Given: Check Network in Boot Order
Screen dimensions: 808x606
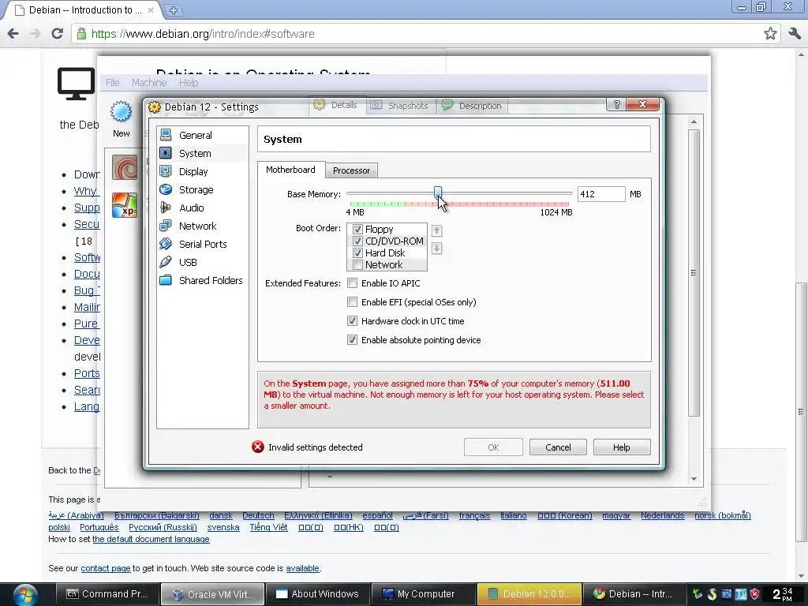Looking at the screenshot, I should (357, 265).
